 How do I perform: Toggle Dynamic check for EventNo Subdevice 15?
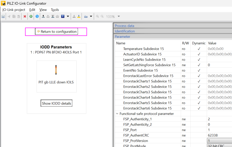[199, 70]
